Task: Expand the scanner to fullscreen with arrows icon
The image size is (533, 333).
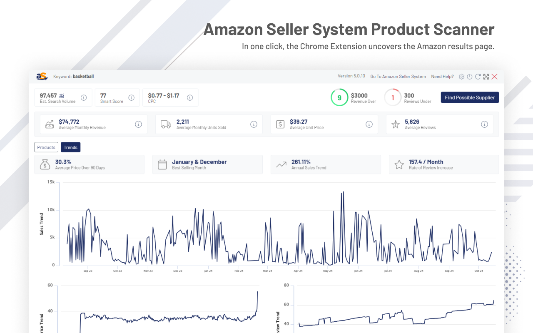Action: point(486,77)
